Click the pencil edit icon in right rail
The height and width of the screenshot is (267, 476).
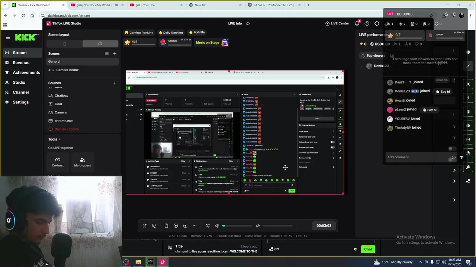tap(468, 66)
